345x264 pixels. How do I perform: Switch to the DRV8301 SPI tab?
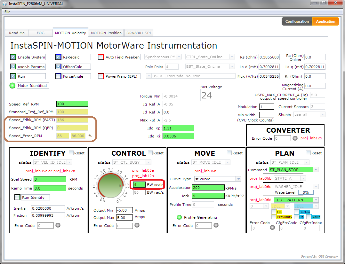click(x=139, y=33)
